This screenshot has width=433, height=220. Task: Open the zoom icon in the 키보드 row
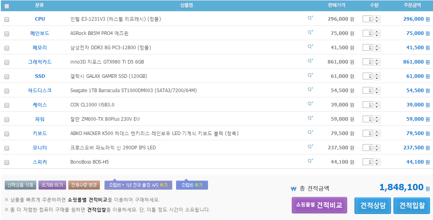point(311,133)
